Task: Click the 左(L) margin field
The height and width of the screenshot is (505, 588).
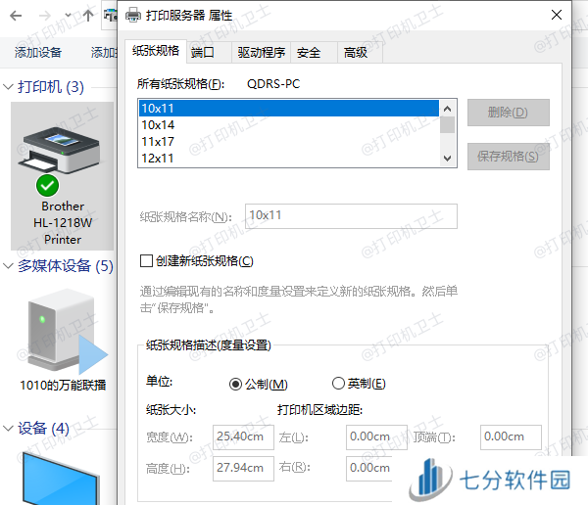Action: click(x=376, y=436)
